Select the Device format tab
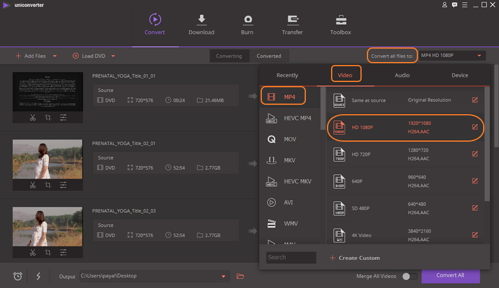The height and width of the screenshot is (288, 499). (x=460, y=75)
